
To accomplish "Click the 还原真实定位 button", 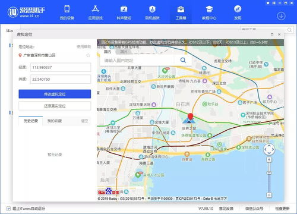I will (55, 106).
